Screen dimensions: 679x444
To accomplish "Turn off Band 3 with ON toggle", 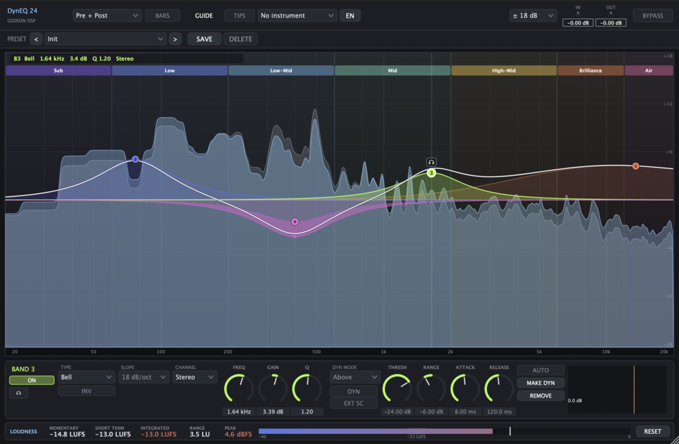I will (32, 380).
